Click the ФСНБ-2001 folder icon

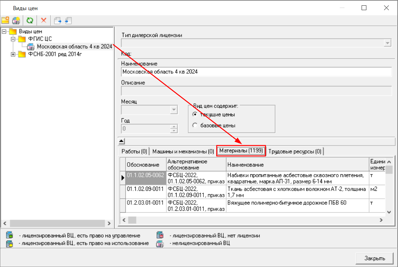click(22, 54)
